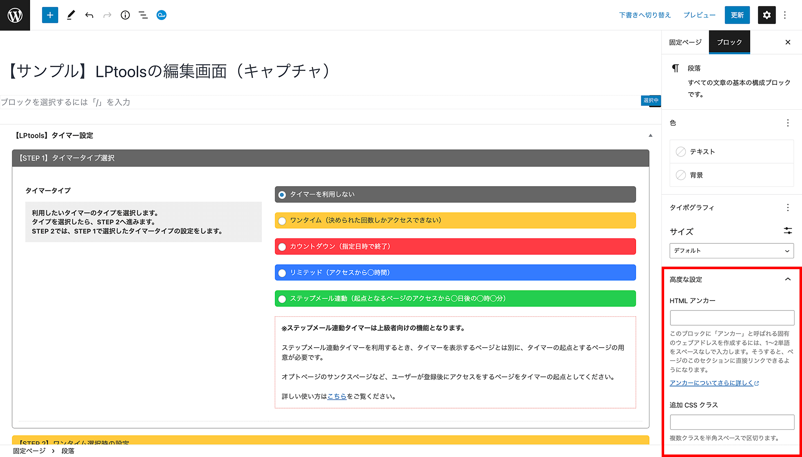Open the block inserter plus button
The image size is (802, 457).
(50, 15)
